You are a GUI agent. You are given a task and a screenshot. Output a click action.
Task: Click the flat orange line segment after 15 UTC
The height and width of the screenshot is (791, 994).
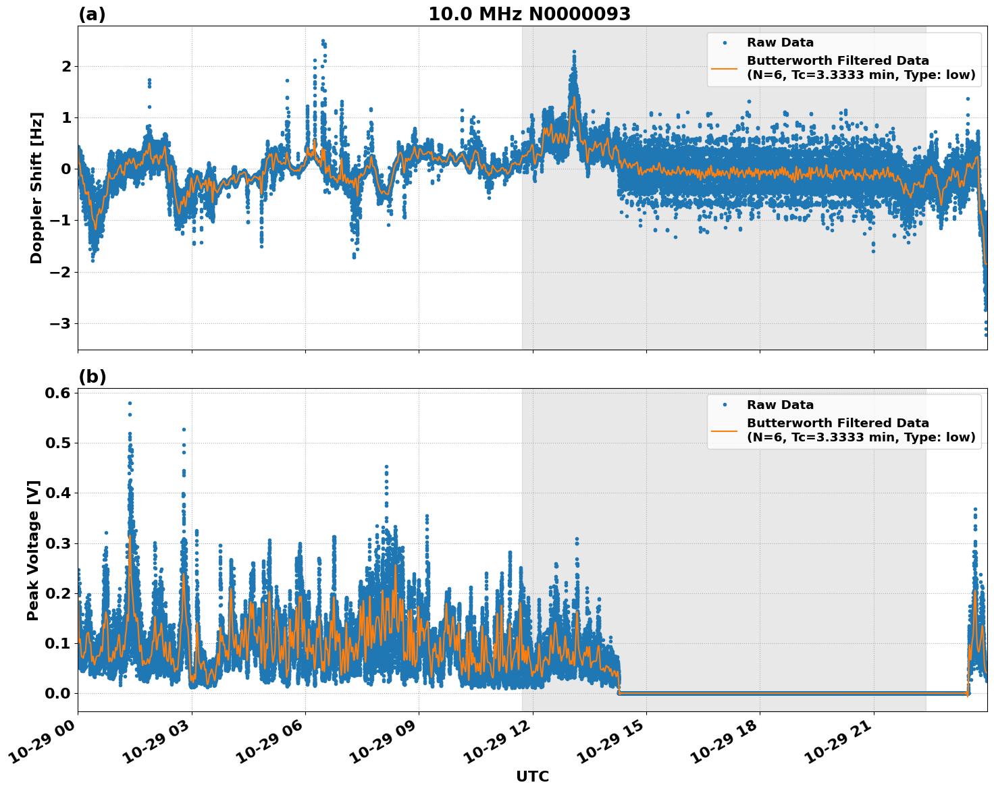point(777,693)
